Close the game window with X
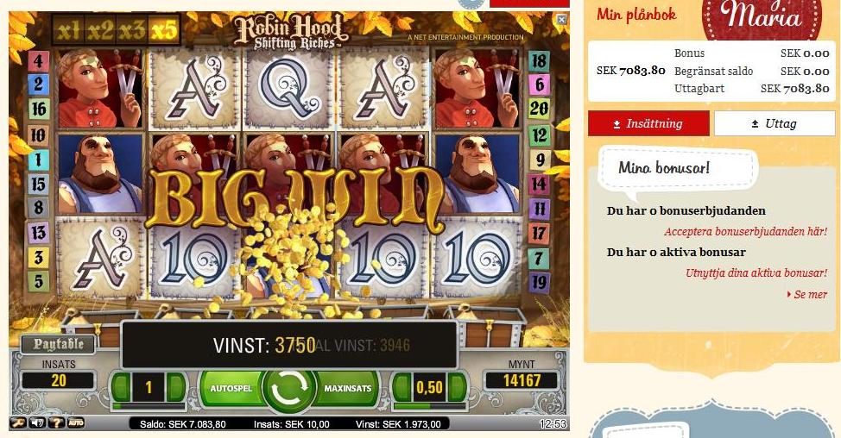Image resolution: width=841 pixels, height=438 pixels. click(x=561, y=20)
